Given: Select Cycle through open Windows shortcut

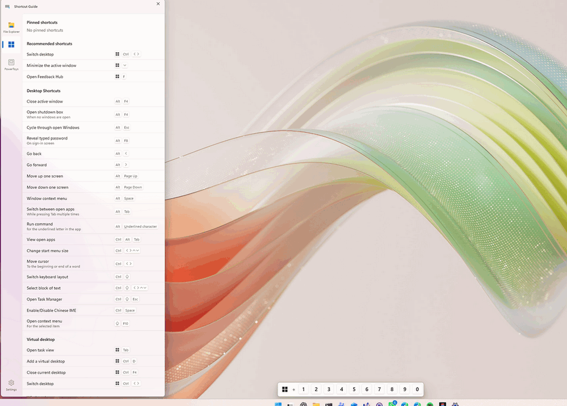Looking at the screenshot, I should point(93,128).
